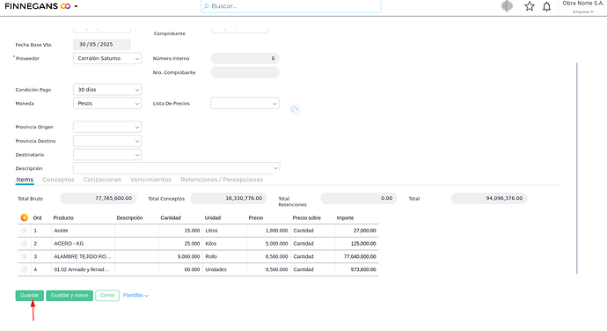Expand the Descripción dropdown field
Viewport: 607px width, 331px height.
pyautogui.click(x=177, y=168)
